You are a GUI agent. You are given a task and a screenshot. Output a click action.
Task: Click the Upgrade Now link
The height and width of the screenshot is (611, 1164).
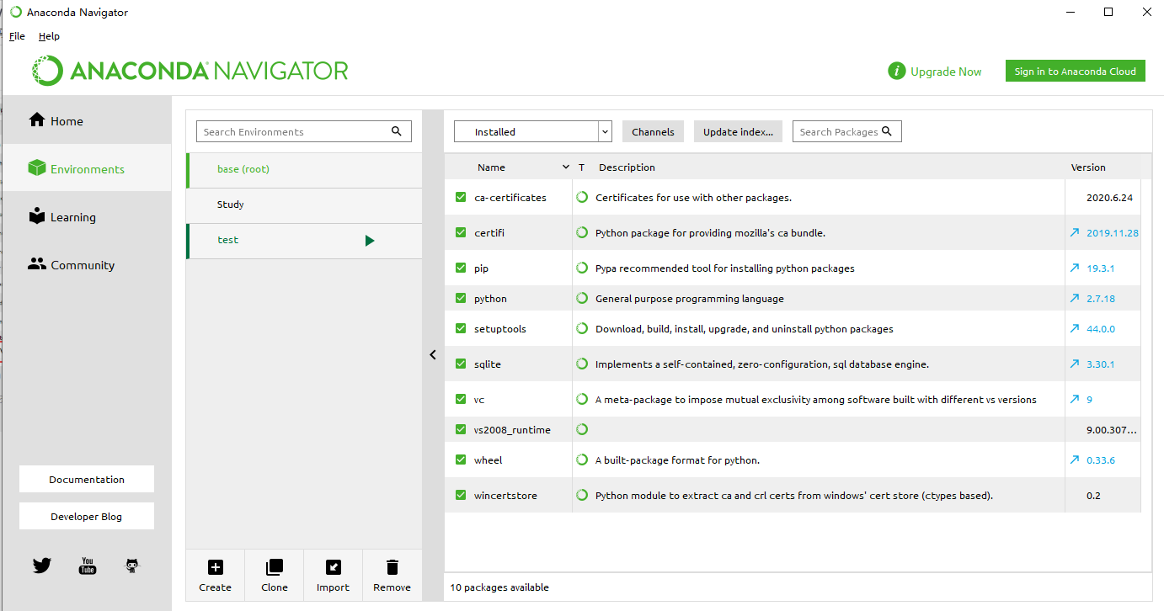coord(946,72)
